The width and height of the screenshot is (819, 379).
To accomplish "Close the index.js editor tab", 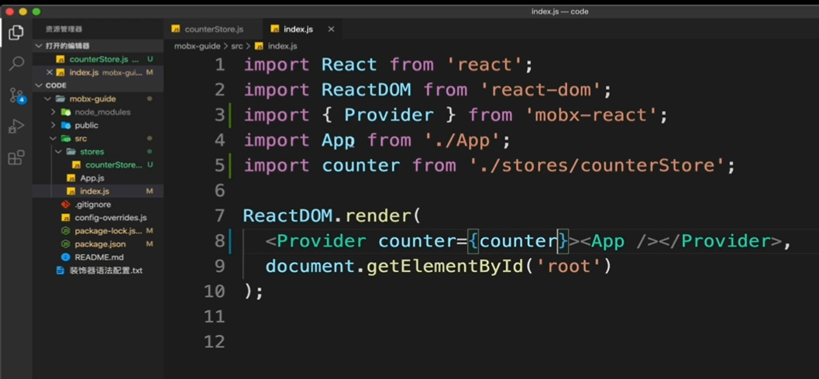I will pyautogui.click(x=331, y=29).
